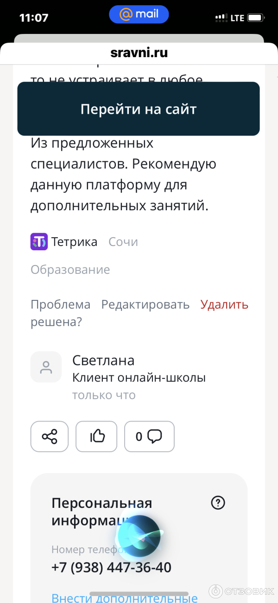Like the review with thumbs-up icon
Image resolution: width=278 pixels, height=603 pixels.
[x=96, y=436]
